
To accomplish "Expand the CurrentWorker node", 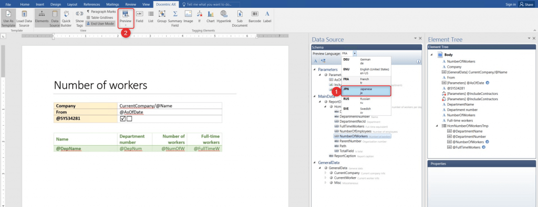I will point(326,178).
